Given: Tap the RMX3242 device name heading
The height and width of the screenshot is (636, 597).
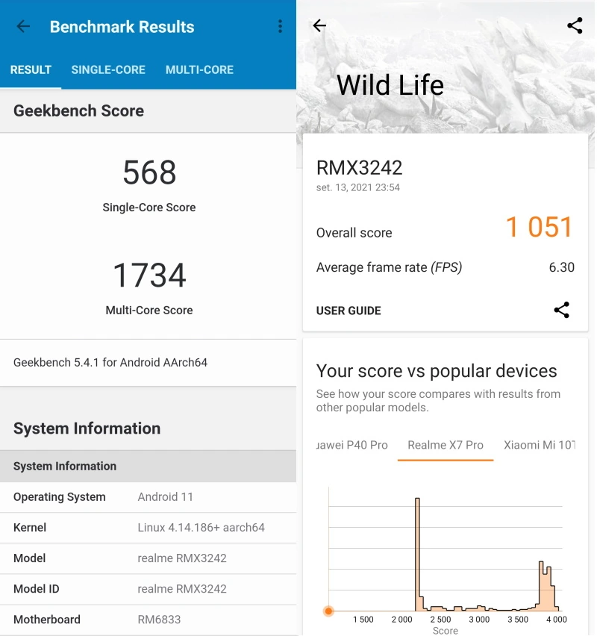Looking at the screenshot, I should point(360,167).
